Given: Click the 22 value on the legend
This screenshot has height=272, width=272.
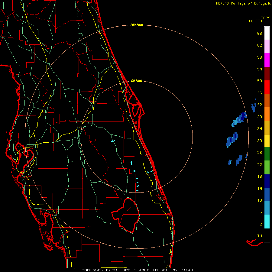Looking at the screenshot, I should click(x=260, y=164).
